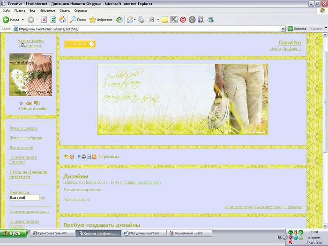Click the header banner image with sneakers
328x246 pixels.
tap(183, 99)
